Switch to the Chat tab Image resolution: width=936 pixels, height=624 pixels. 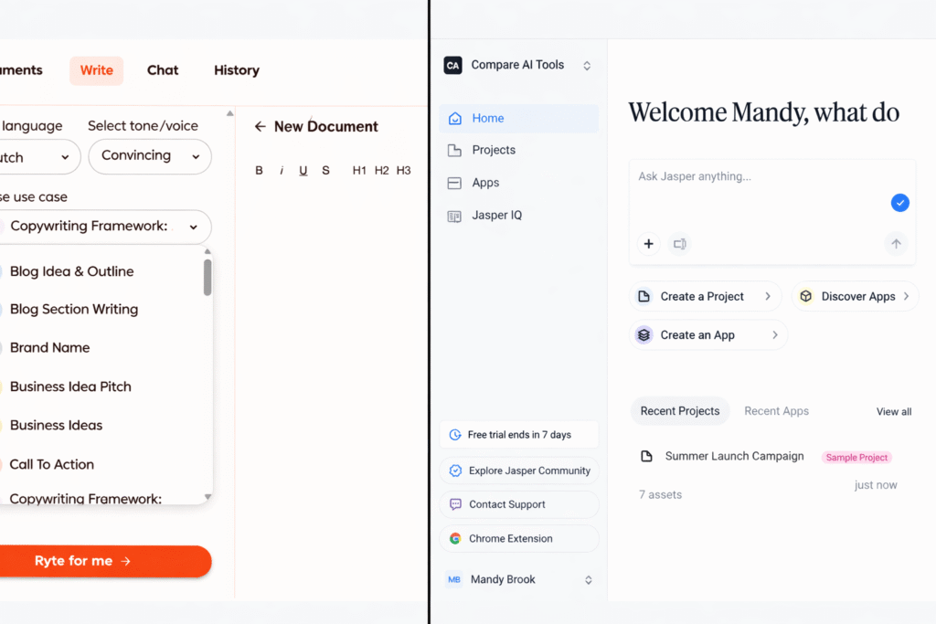(x=163, y=70)
